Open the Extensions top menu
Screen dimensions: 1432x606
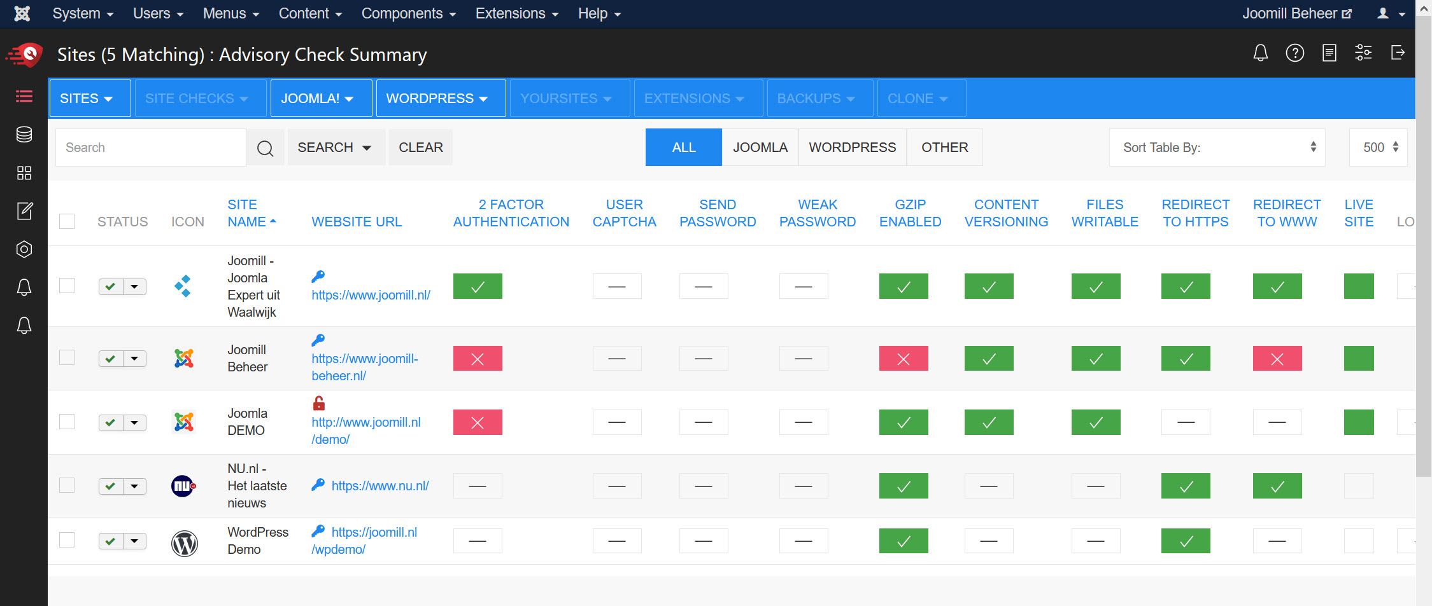pyautogui.click(x=516, y=13)
